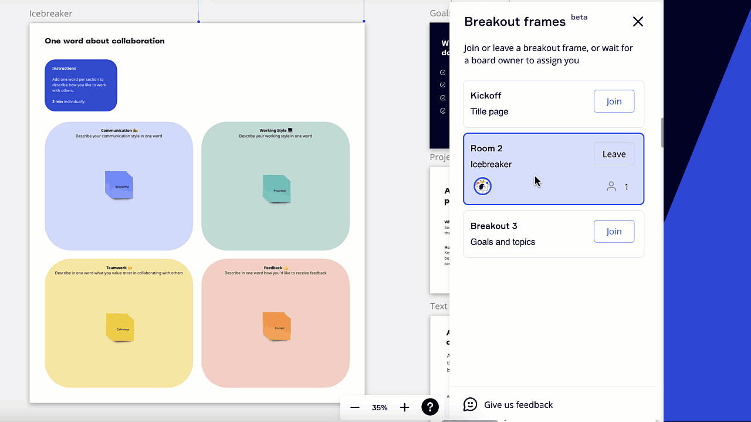The image size is (751, 422).
Task: Select the yellow sticky note in Teamwork
Action: pos(120,328)
